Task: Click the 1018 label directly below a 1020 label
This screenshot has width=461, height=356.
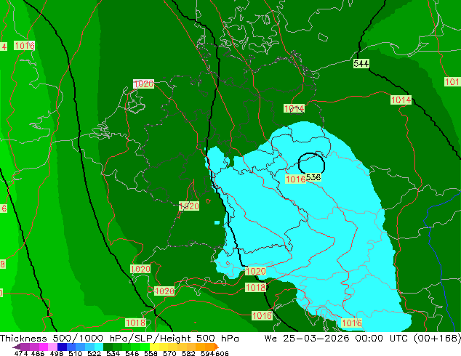Action: point(255,287)
